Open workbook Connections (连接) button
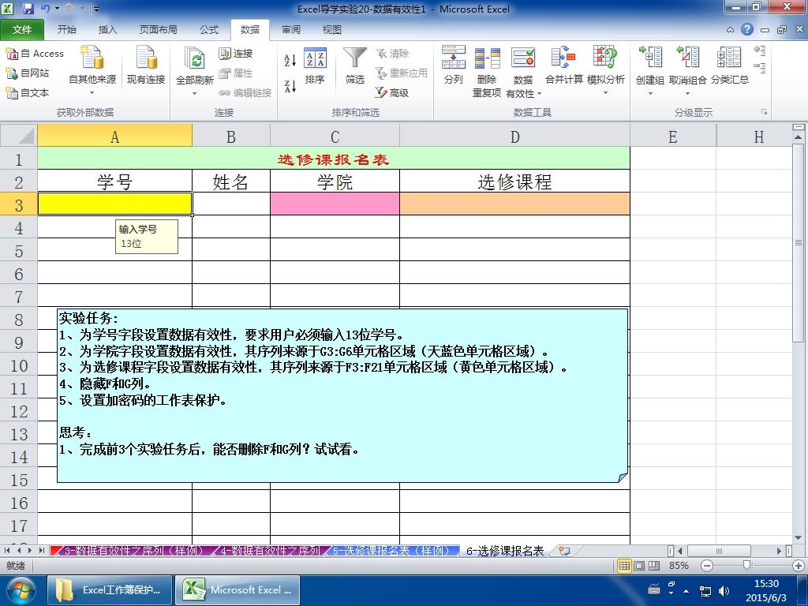The image size is (808, 606). (x=235, y=53)
